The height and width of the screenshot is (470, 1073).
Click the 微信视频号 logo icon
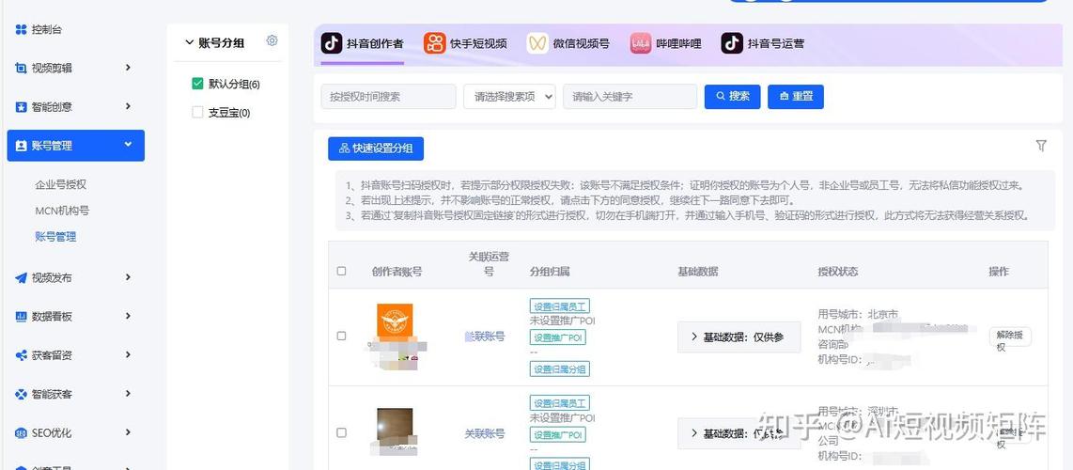tap(537, 43)
